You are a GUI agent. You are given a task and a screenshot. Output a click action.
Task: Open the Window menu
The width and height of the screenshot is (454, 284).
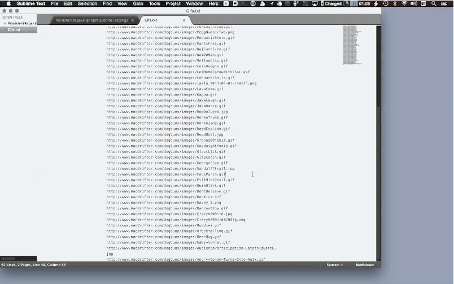click(x=194, y=3)
